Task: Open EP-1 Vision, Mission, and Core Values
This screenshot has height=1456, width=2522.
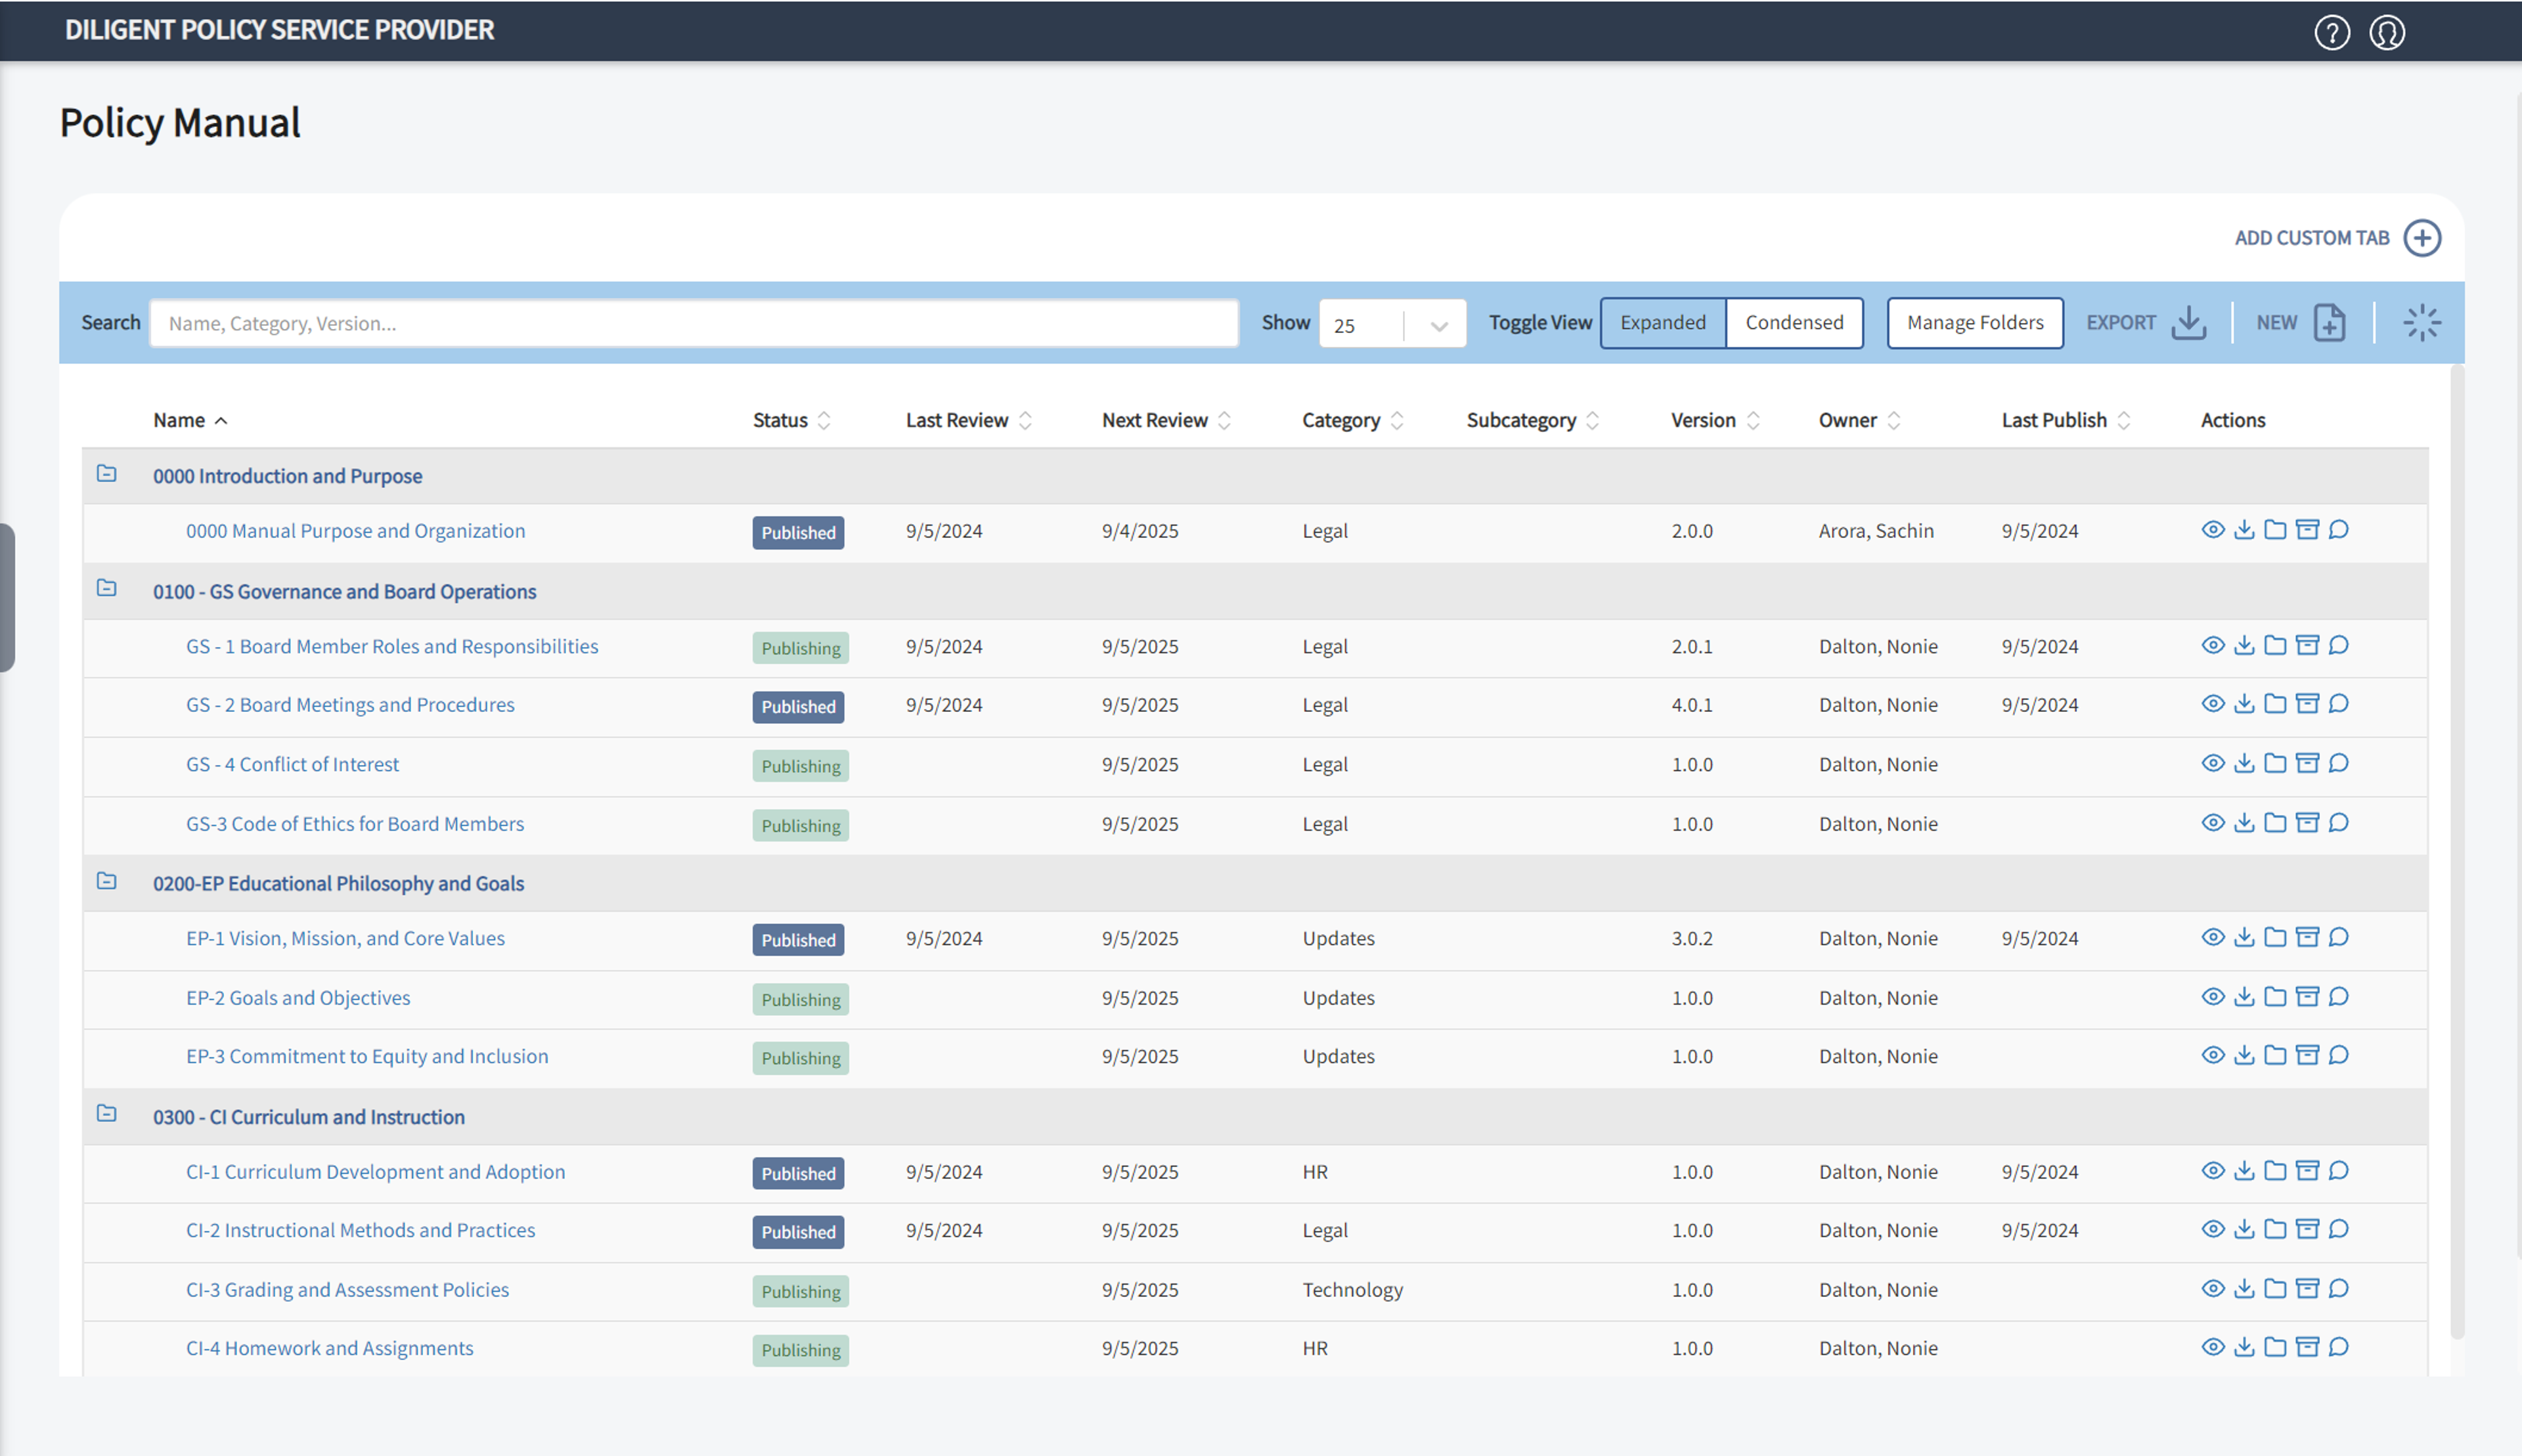Action: [345, 939]
